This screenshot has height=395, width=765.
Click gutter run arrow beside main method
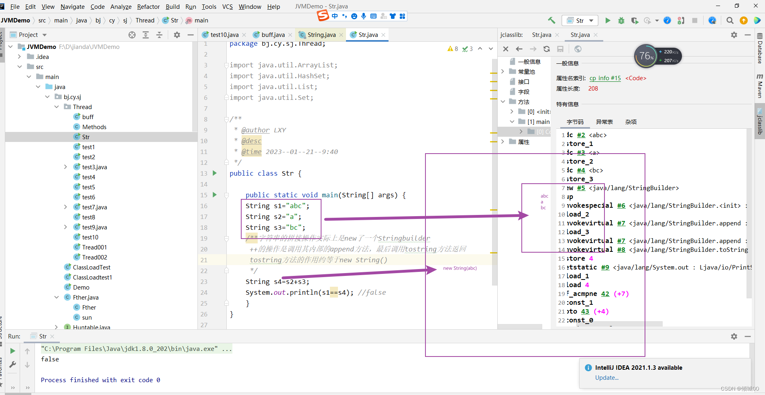point(215,195)
